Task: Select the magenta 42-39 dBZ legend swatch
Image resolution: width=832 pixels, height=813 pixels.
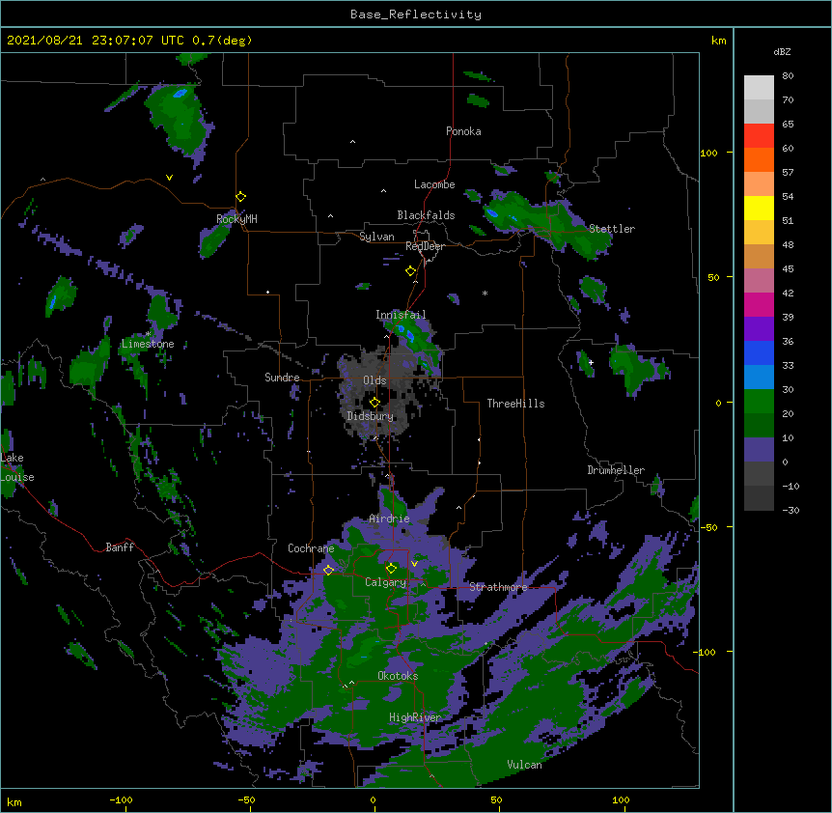Action: [x=759, y=304]
